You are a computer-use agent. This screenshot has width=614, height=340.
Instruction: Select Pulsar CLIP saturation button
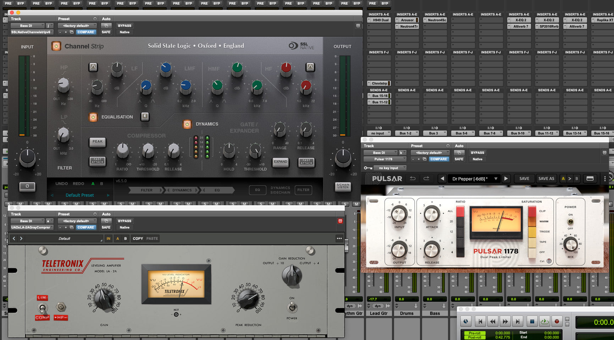click(532, 211)
